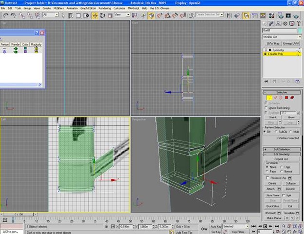
Task: Click the Grow selection button
Action: pyautogui.click(x=291, y=117)
